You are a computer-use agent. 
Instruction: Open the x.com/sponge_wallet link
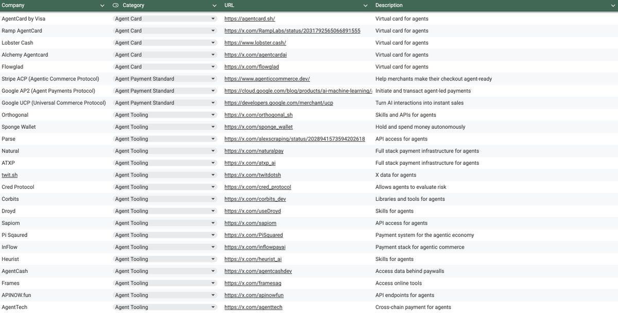(259, 127)
